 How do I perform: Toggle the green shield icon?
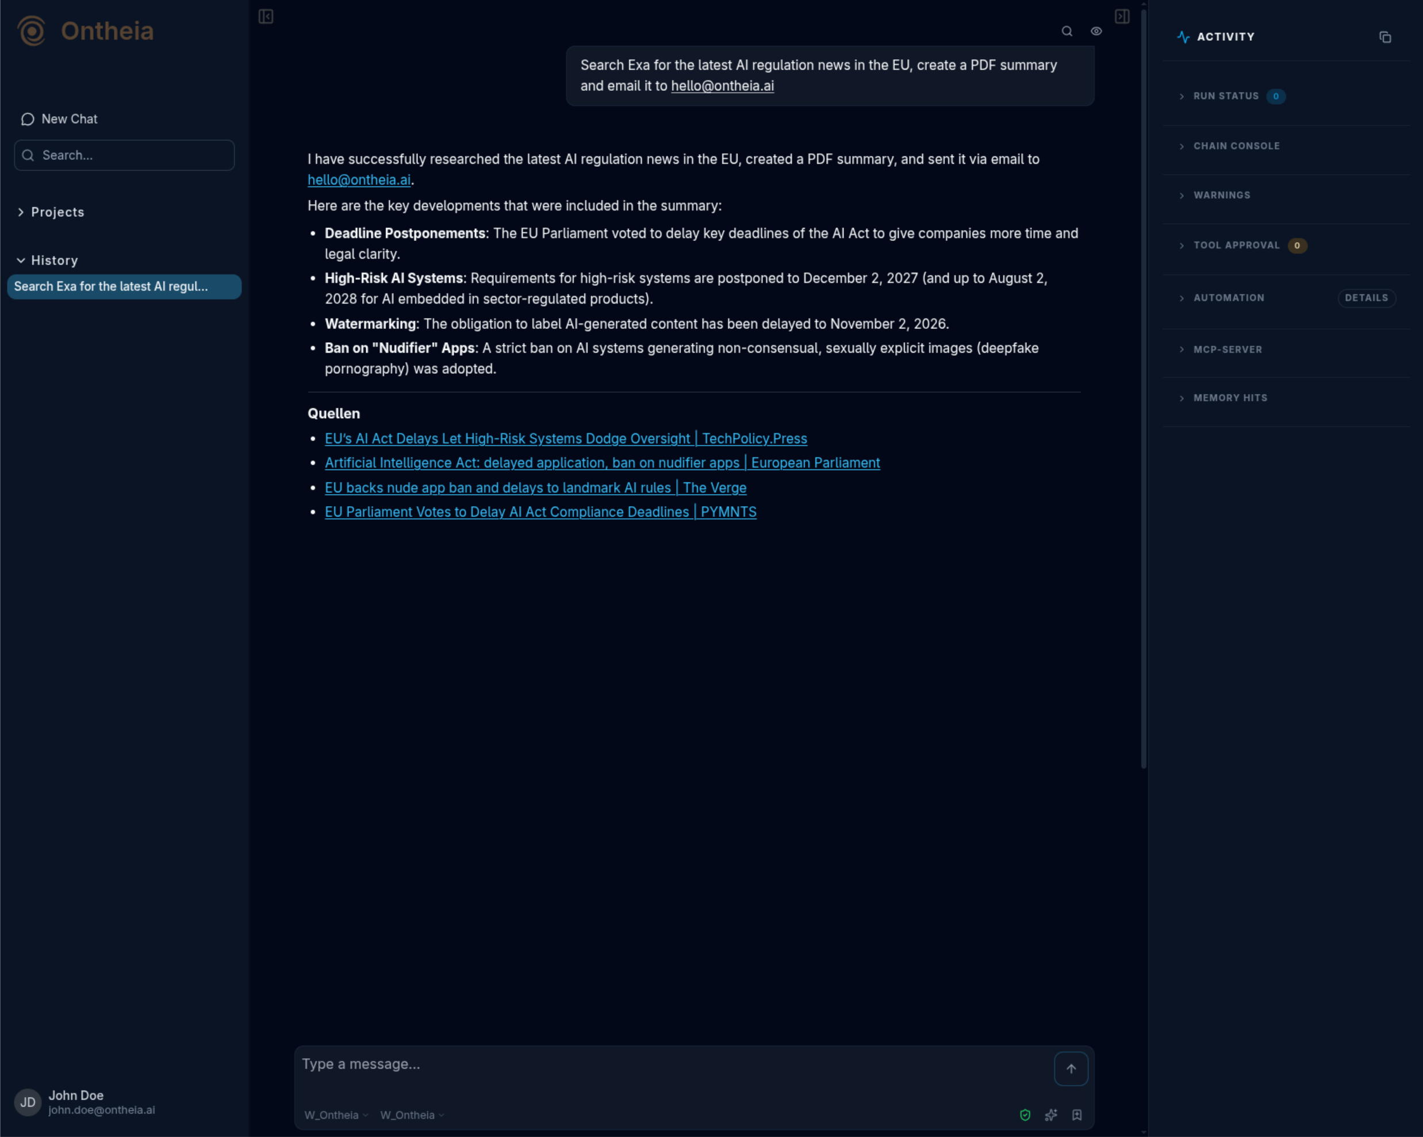(1025, 1115)
